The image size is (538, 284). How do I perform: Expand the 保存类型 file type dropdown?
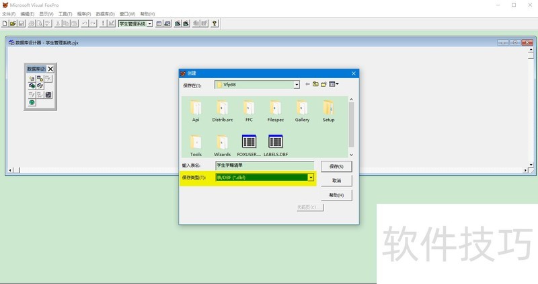coord(311,178)
